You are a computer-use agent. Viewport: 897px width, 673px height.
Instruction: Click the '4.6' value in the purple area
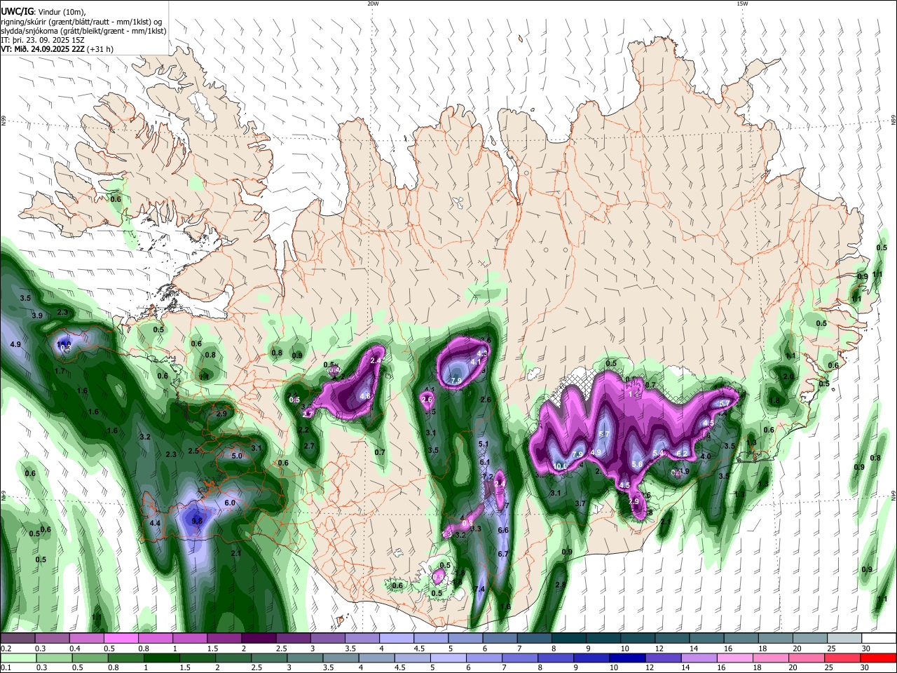365,396
